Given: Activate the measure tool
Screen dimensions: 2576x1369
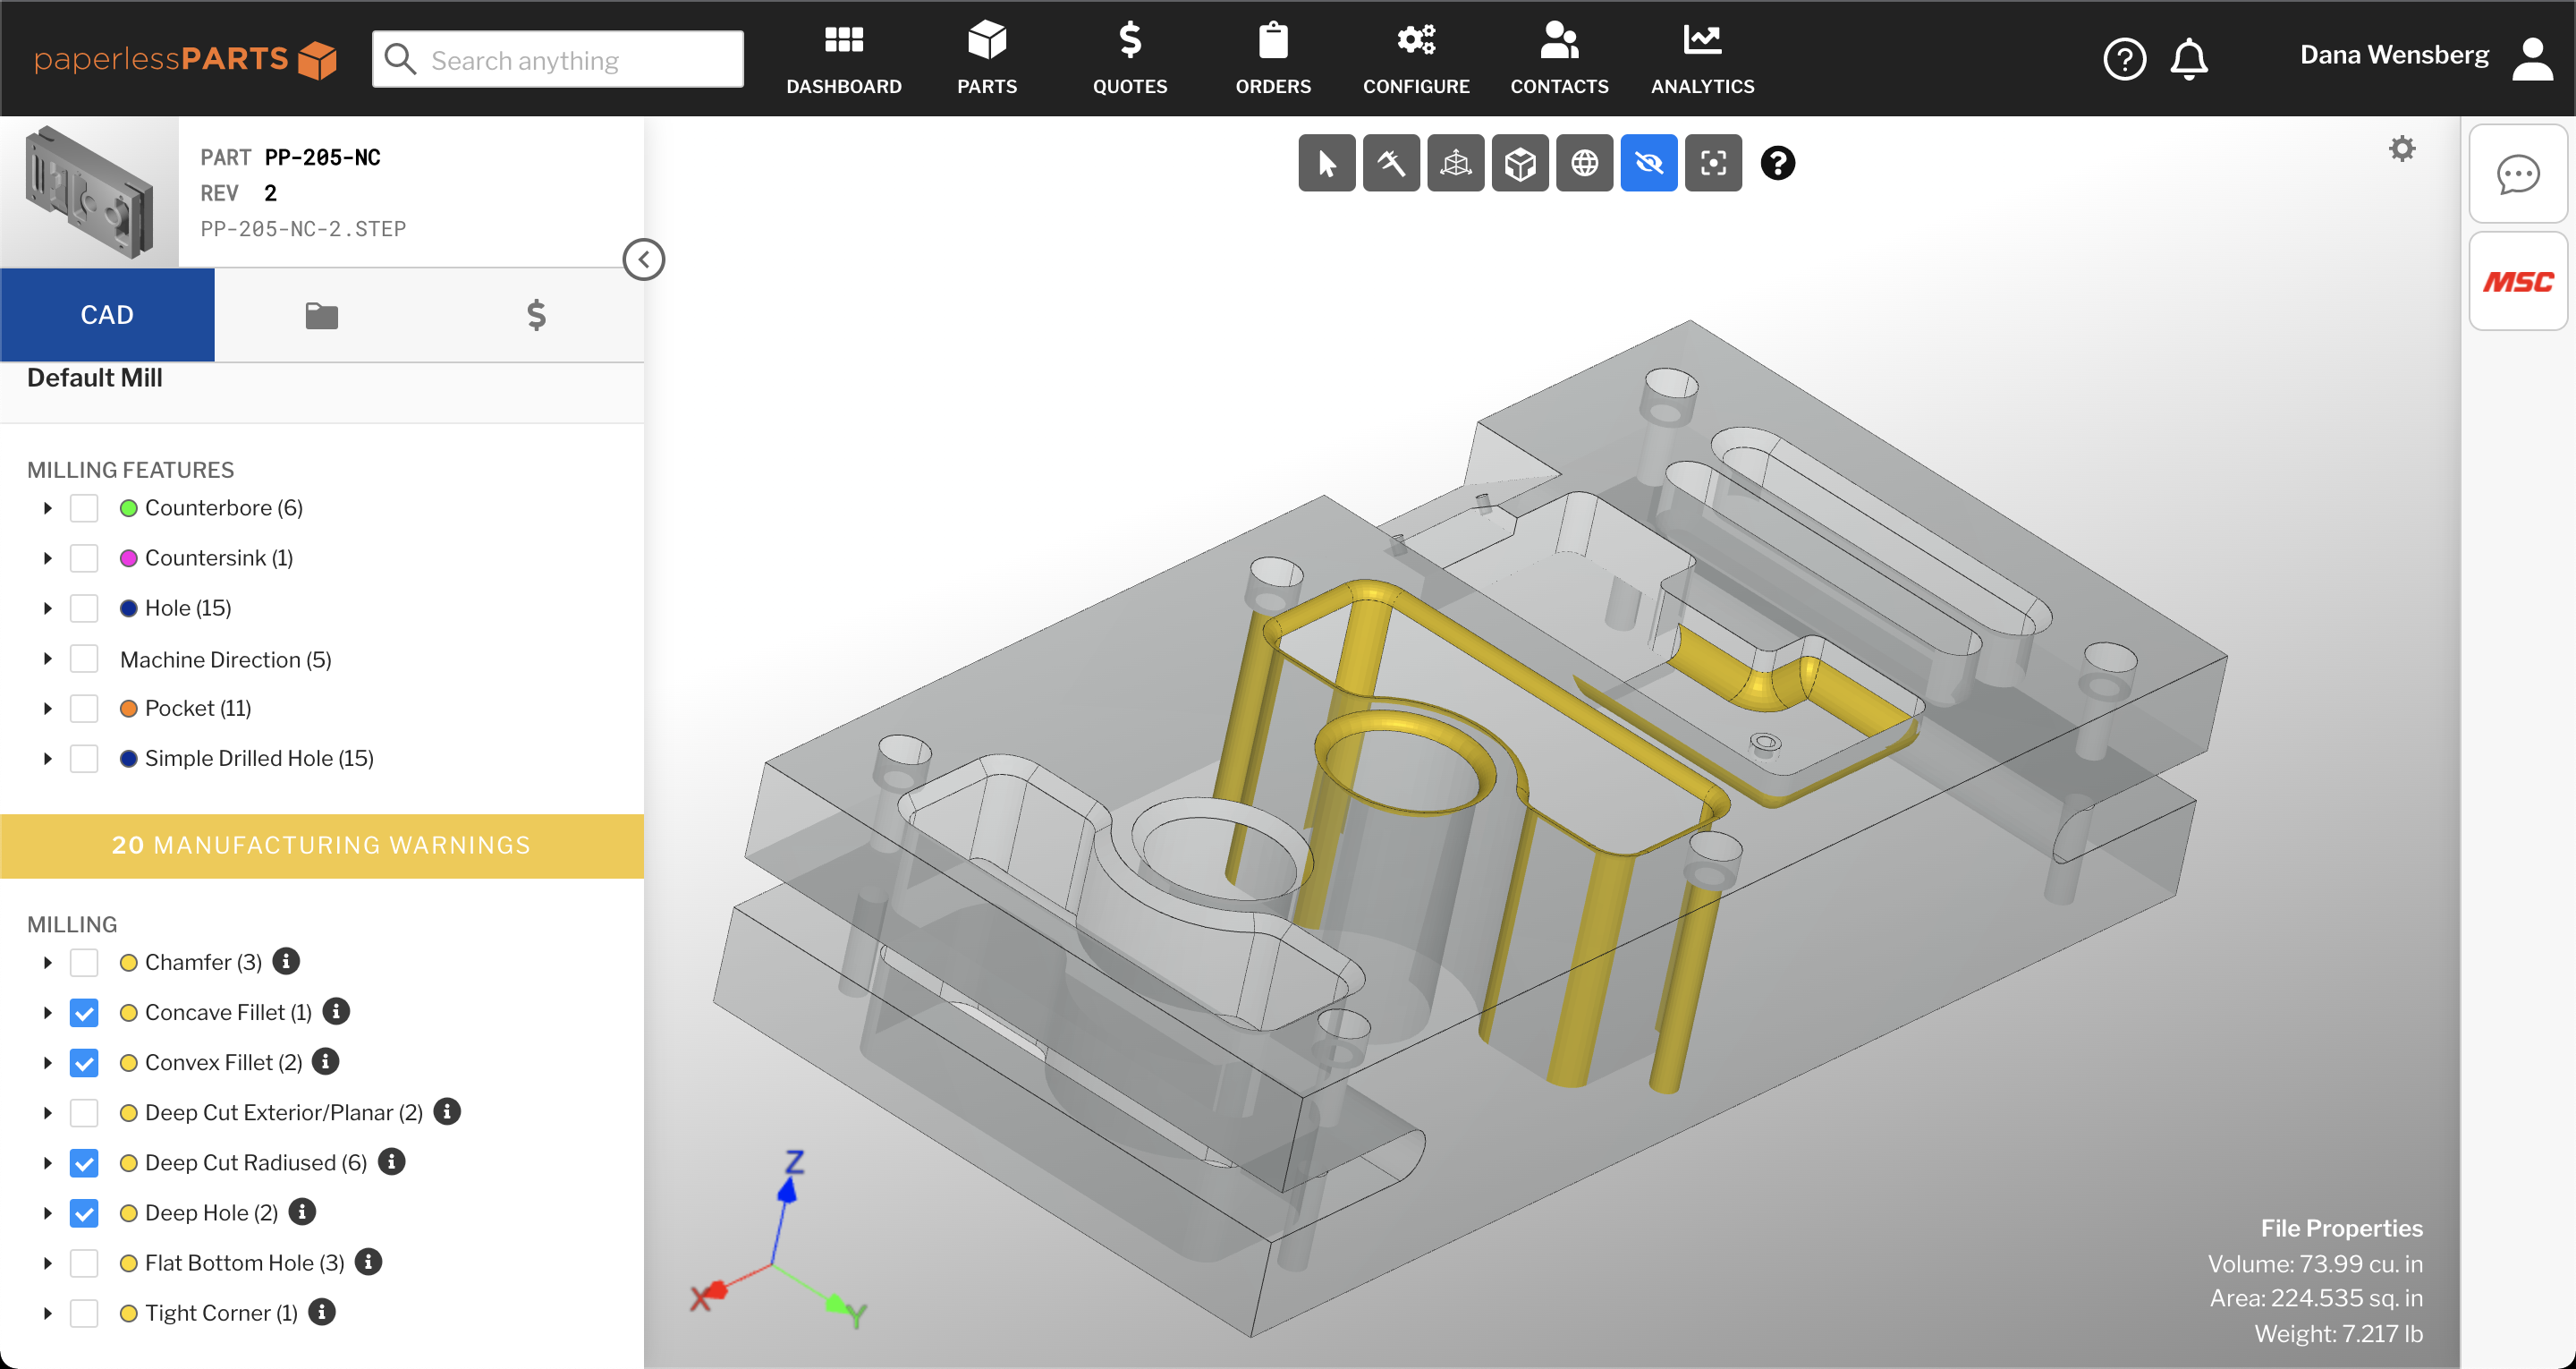Looking at the screenshot, I should point(1394,164).
